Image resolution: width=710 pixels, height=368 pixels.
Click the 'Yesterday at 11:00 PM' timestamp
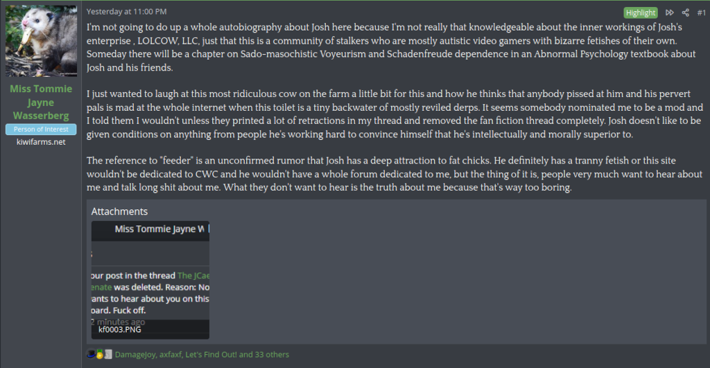pos(126,12)
